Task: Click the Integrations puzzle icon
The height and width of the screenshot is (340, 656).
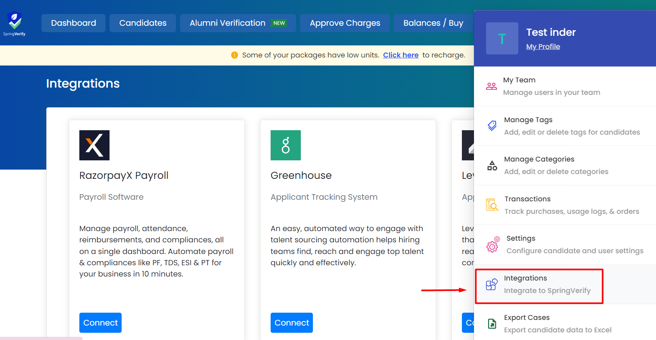Action: coord(492,284)
